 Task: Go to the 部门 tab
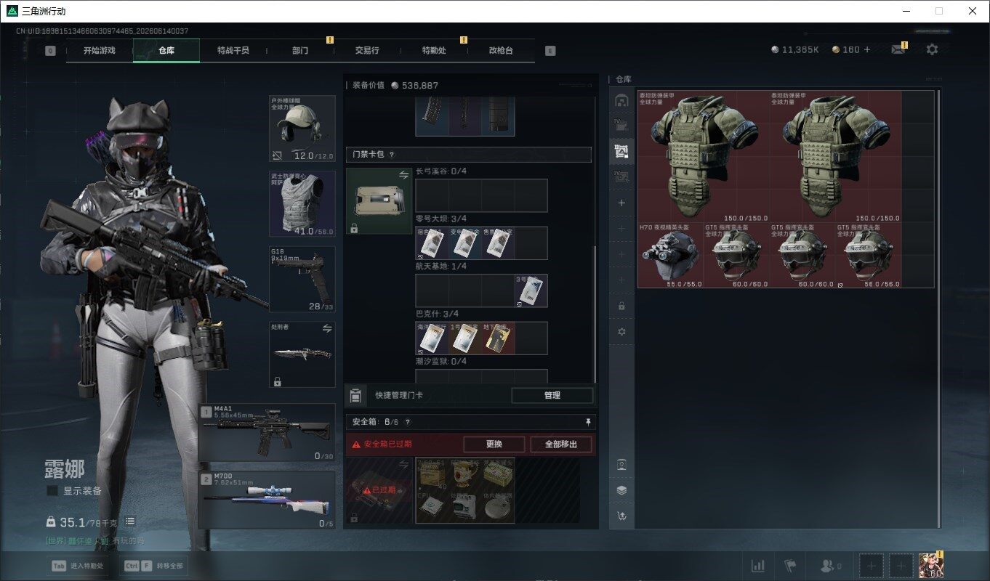tap(300, 51)
